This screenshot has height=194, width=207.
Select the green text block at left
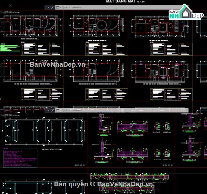10,48
